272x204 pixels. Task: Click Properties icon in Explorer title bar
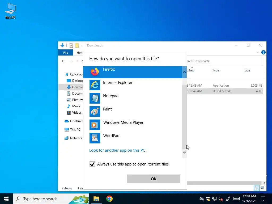[x=71, y=45]
